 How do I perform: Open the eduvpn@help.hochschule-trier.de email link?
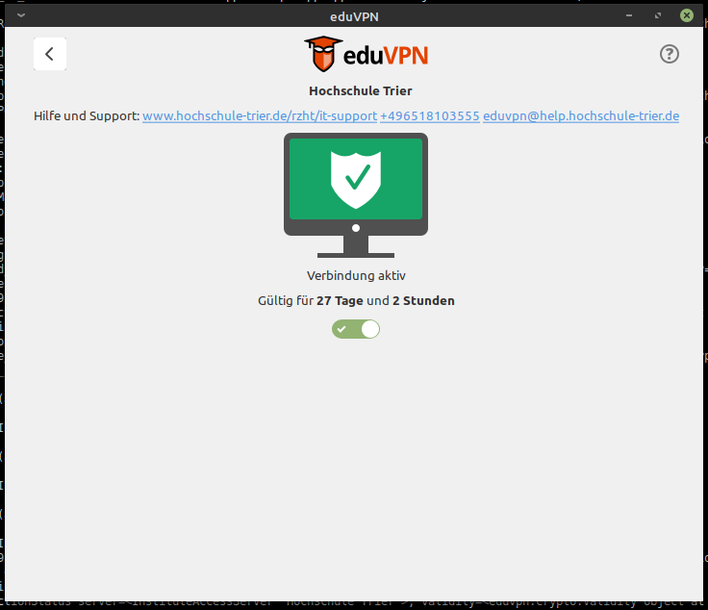tap(581, 116)
